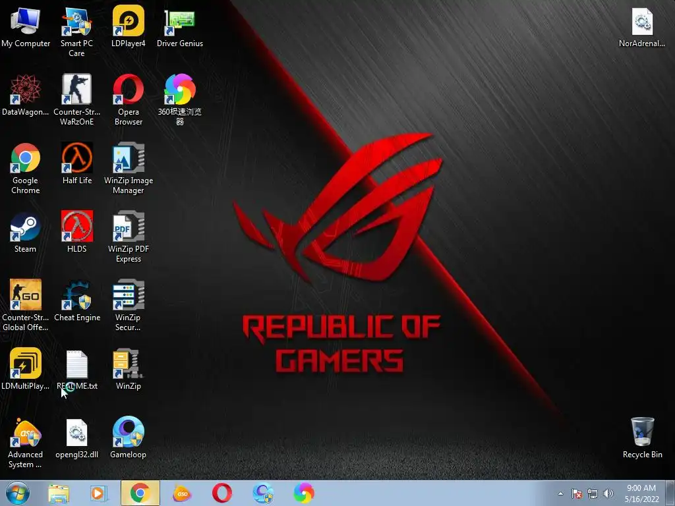Open Opera from the taskbar
Viewport: 675px width, 506px height.
222,493
